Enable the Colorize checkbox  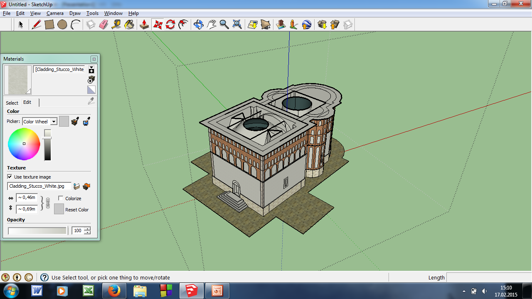[x=61, y=199]
